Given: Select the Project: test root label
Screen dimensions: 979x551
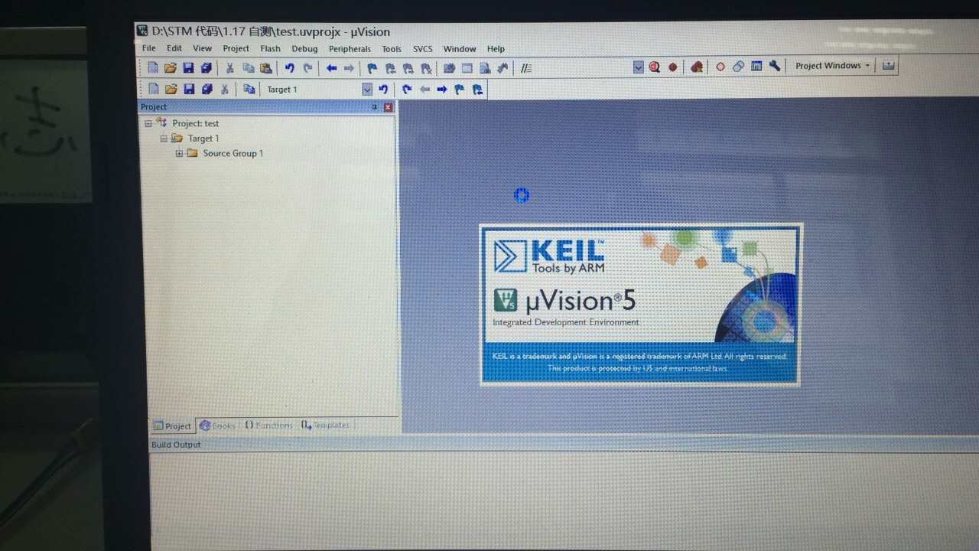Looking at the screenshot, I should (x=195, y=123).
